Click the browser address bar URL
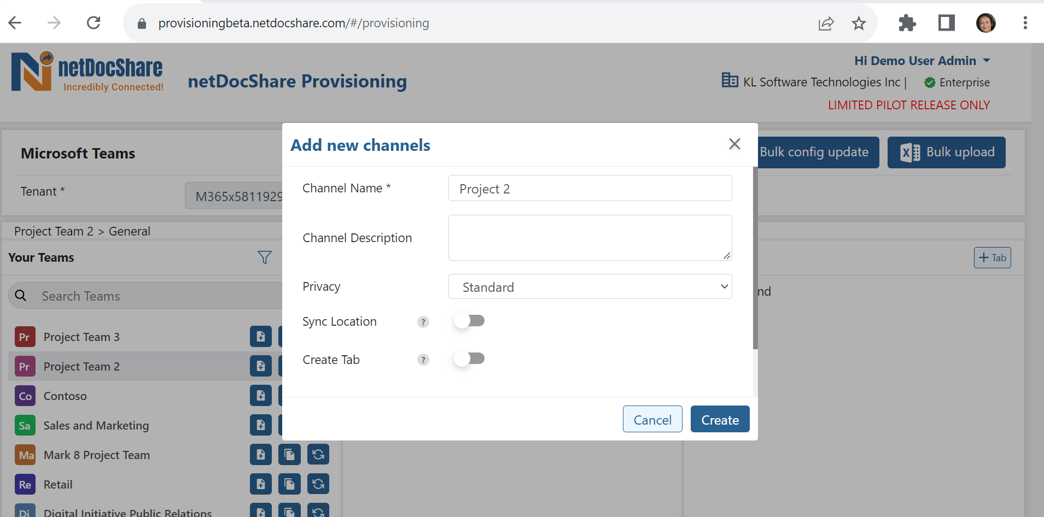This screenshot has height=517, width=1044. (294, 23)
